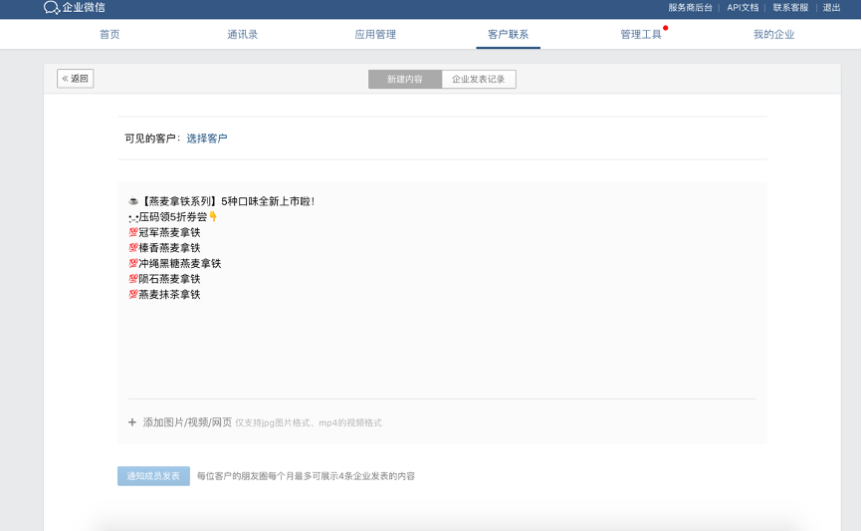The image size is (862, 531).
Task: Click the 返回 back button
Action: click(x=76, y=78)
